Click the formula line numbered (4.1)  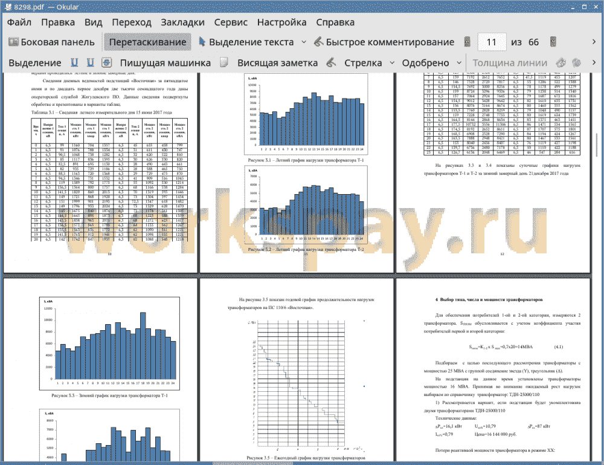point(515,347)
